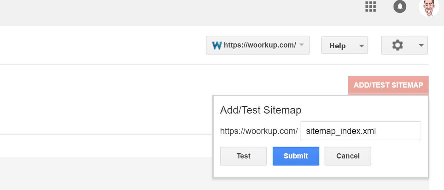Focus the sitemap_index.xml input field
The image size is (444, 190).
pyautogui.click(x=361, y=131)
